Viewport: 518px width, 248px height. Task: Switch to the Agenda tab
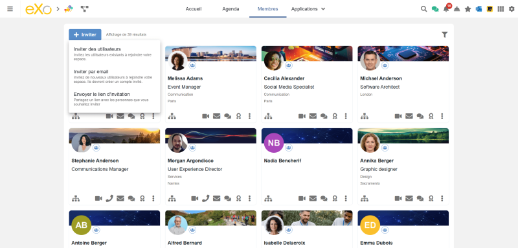coord(231,9)
